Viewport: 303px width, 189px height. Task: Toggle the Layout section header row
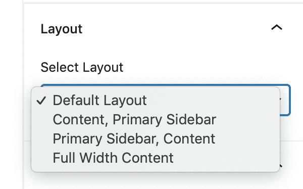coord(162,29)
